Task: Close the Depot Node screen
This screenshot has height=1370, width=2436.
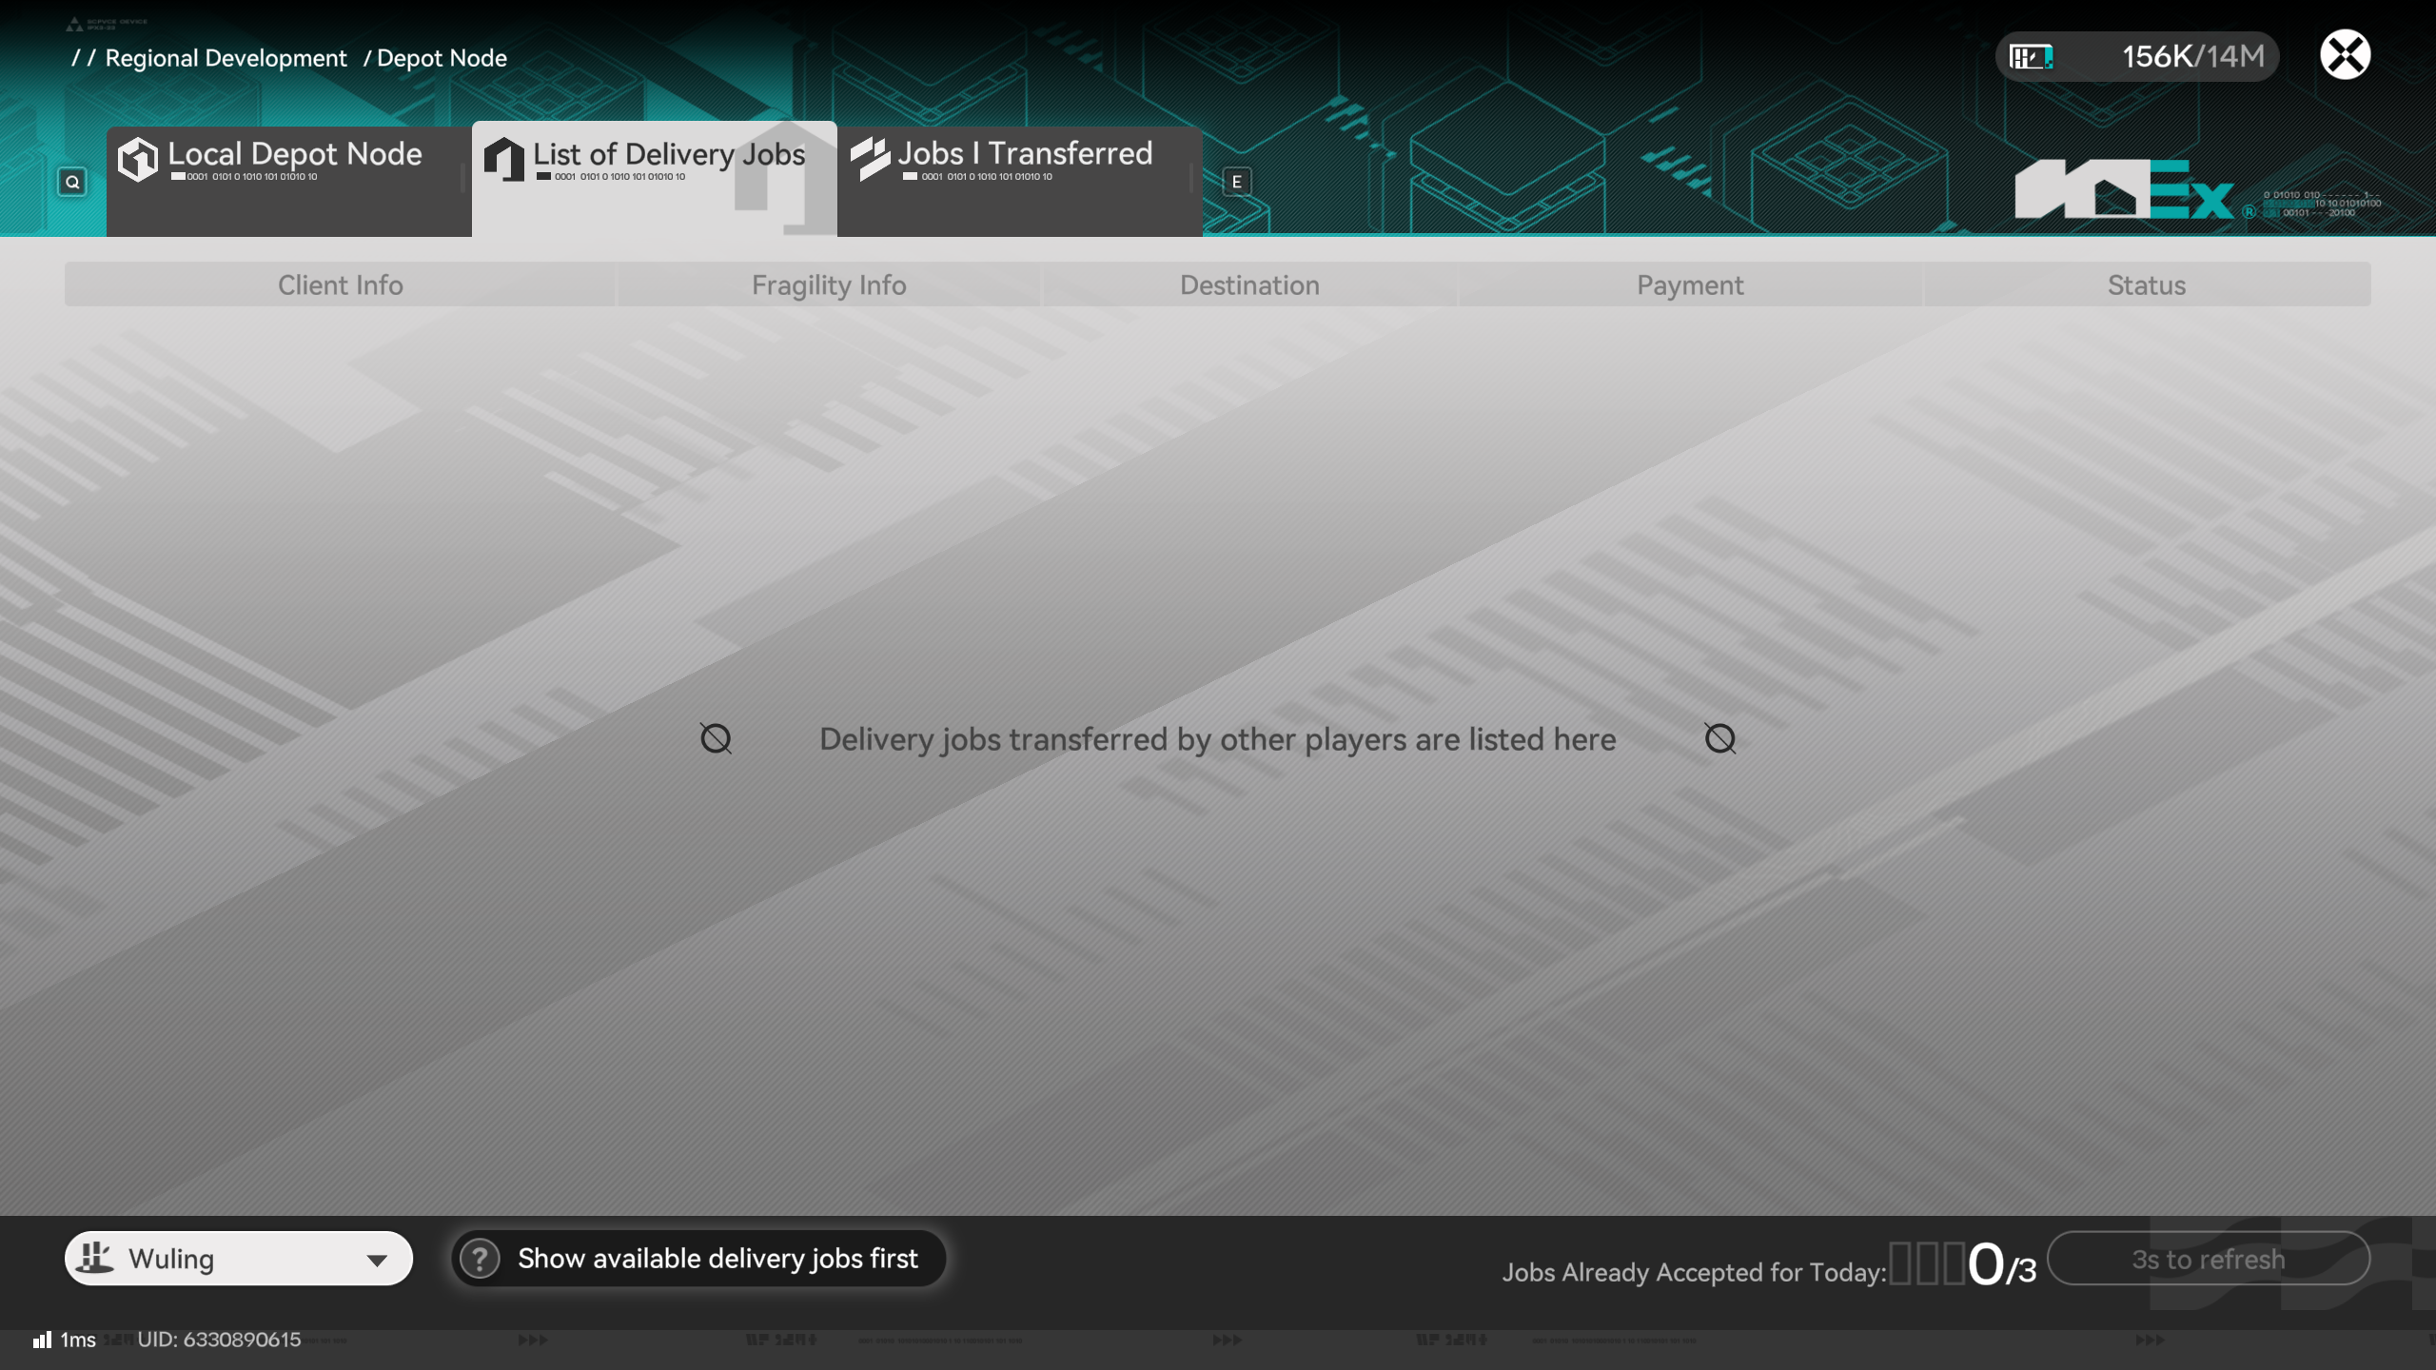Action: (x=2345, y=55)
